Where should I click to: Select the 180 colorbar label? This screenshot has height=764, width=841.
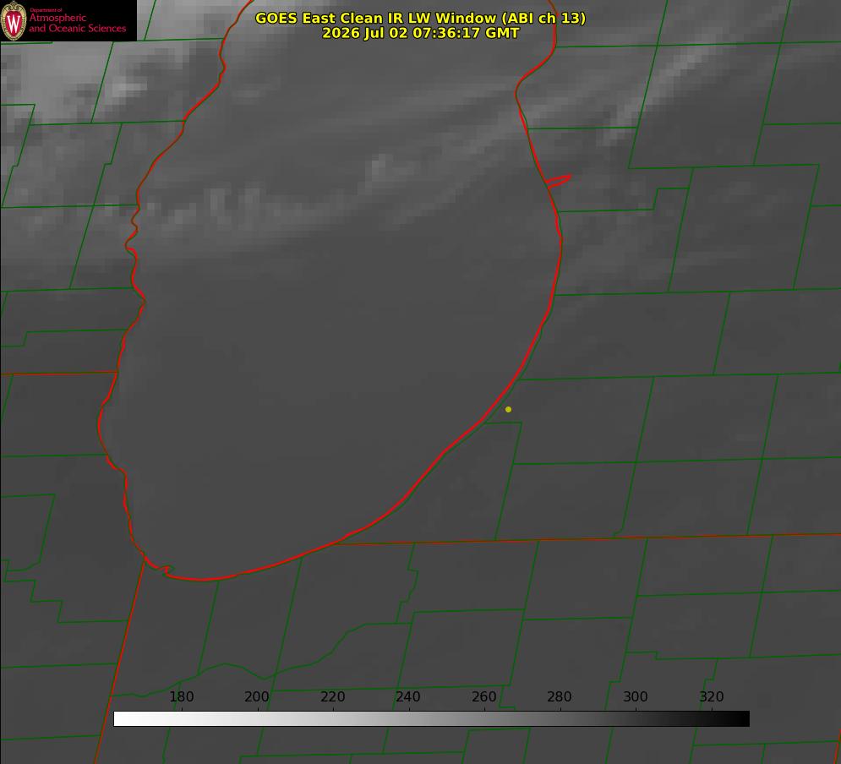pyautogui.click(x=181, y=696)
